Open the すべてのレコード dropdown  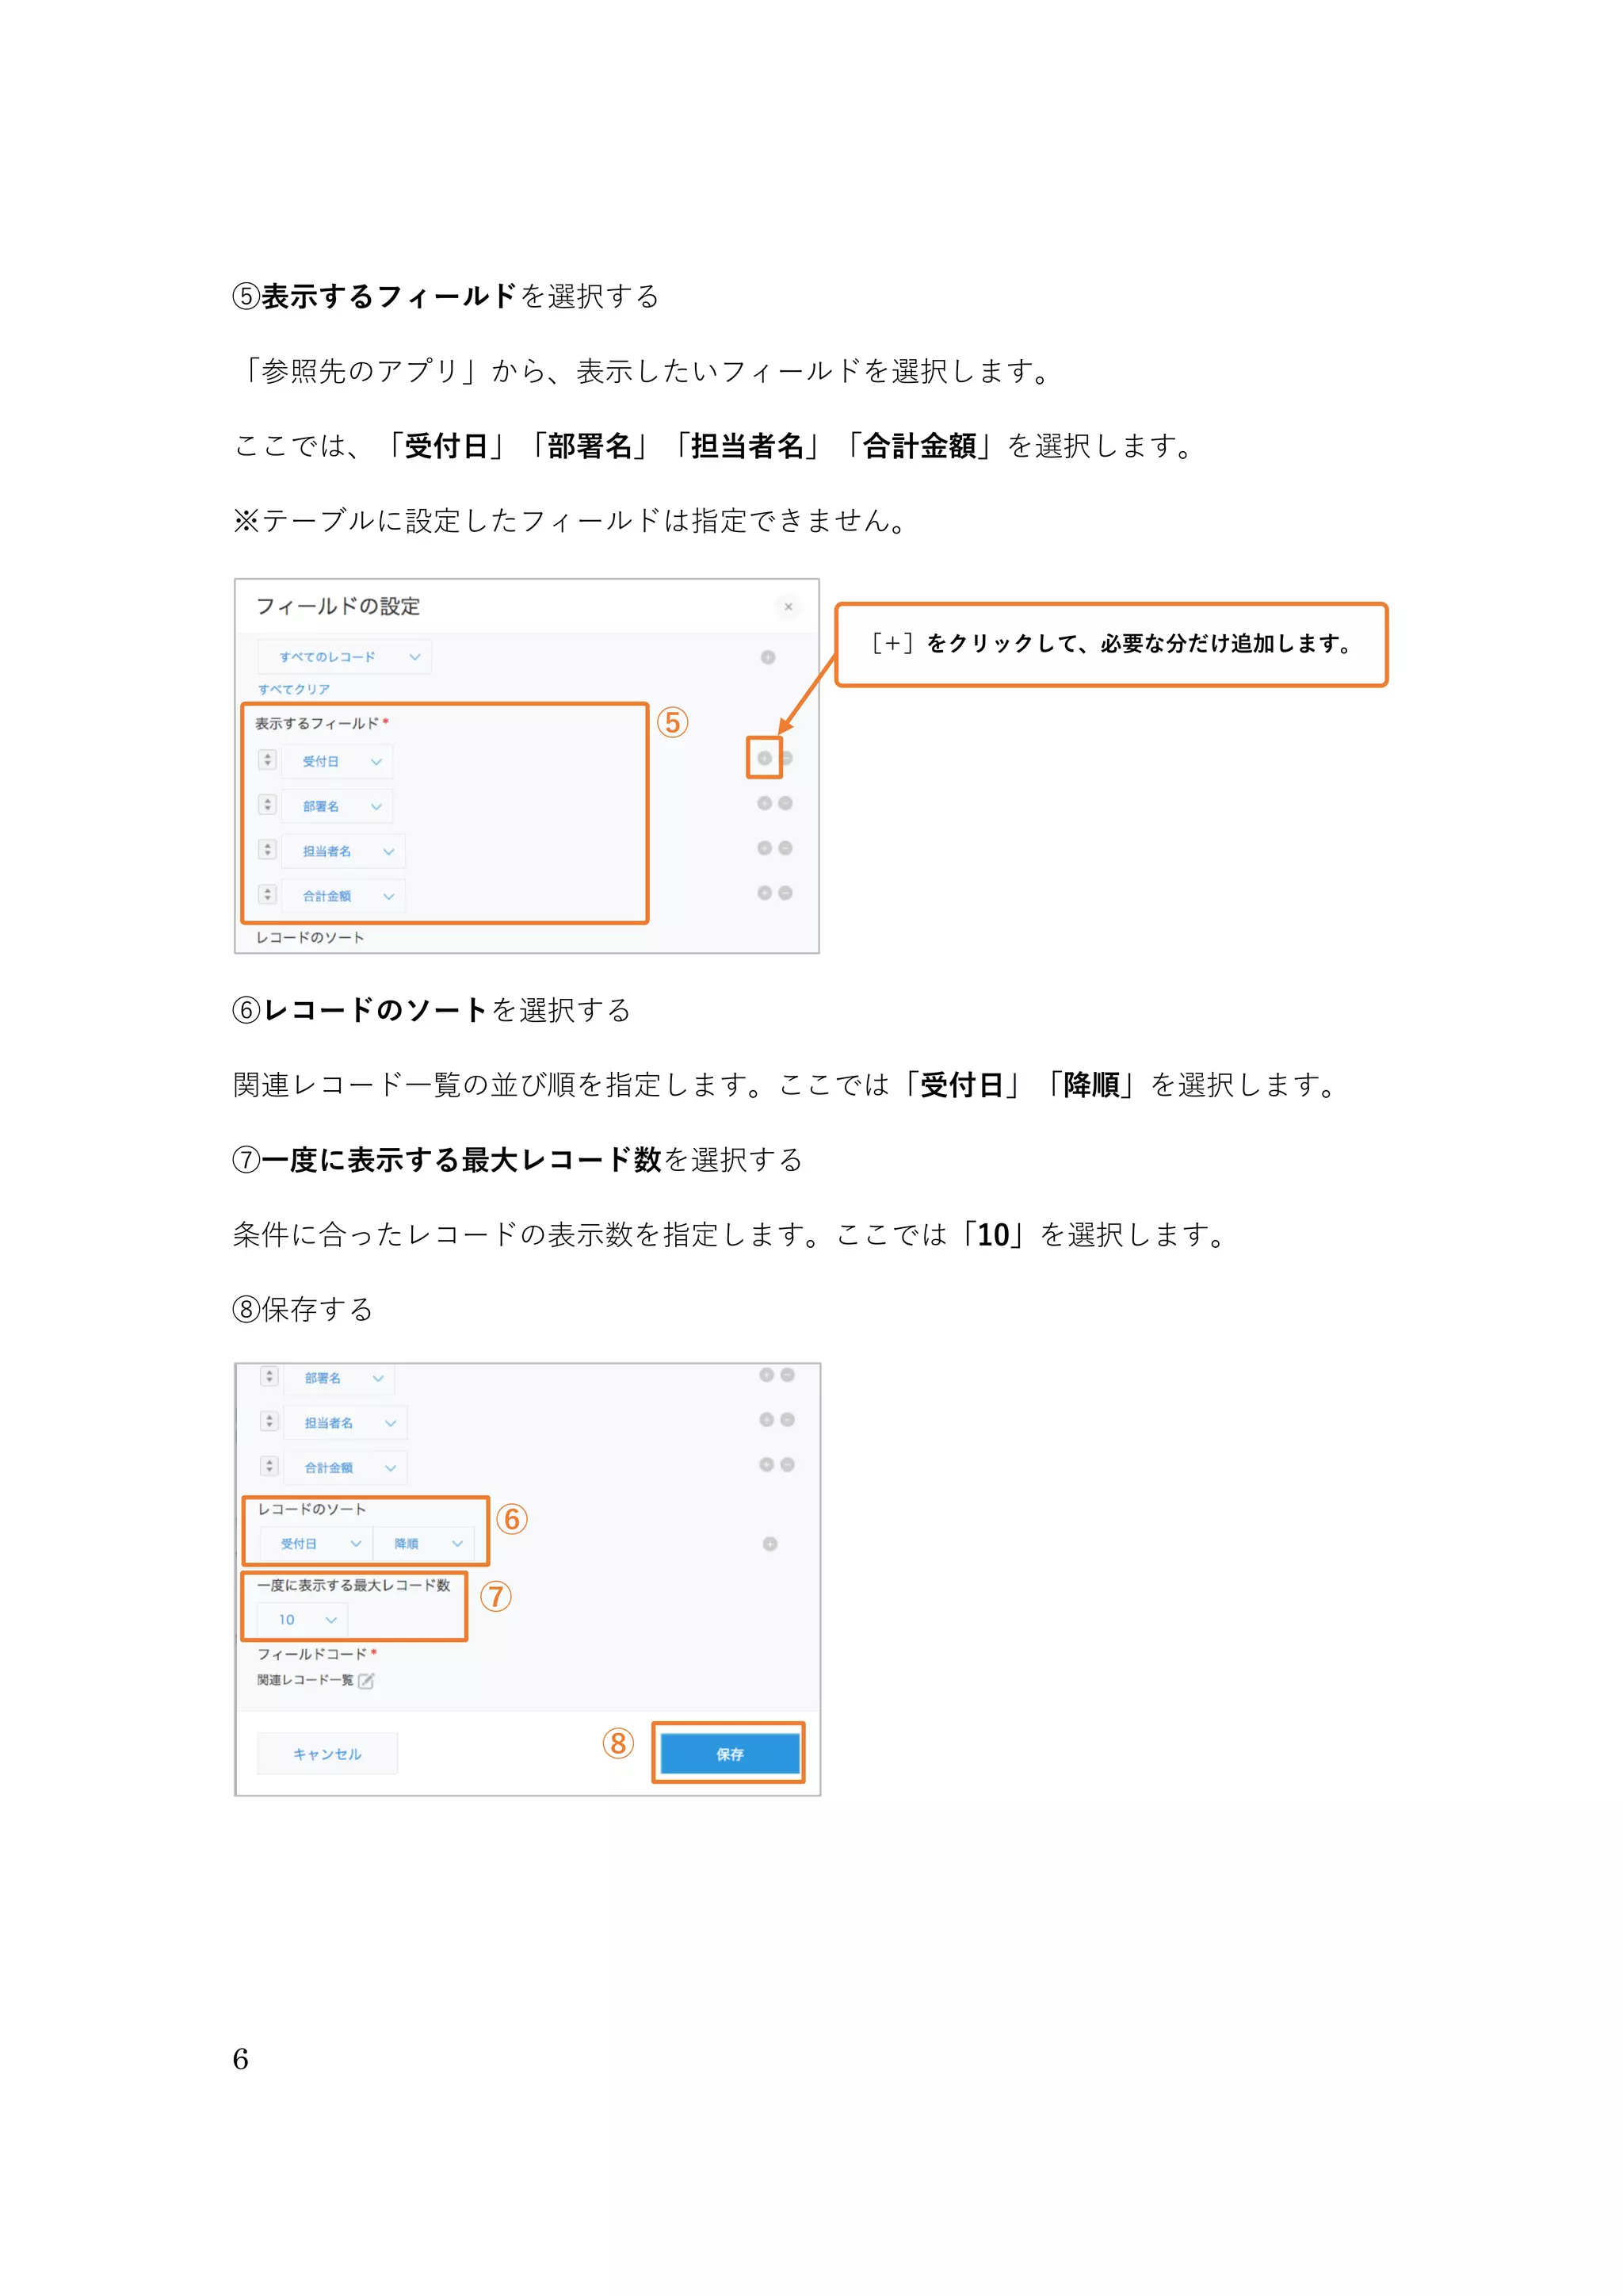345,657
